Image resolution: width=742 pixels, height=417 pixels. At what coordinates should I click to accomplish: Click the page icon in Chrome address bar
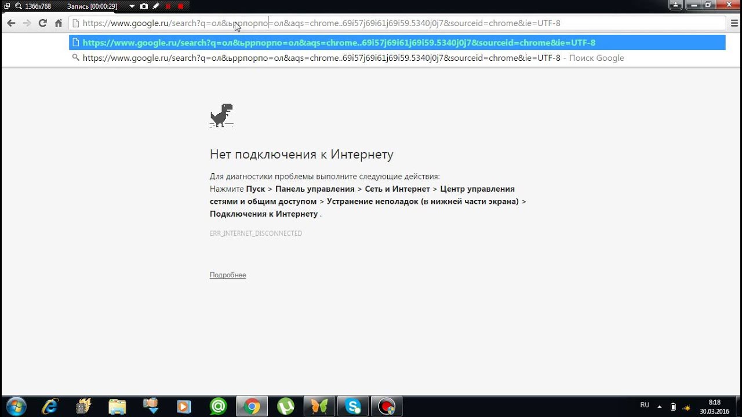[x=75, y=23]
